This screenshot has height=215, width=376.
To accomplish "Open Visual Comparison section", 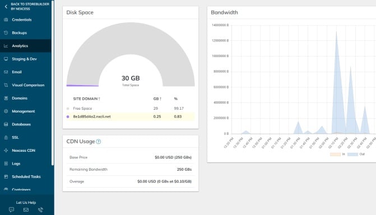I will click(26, 85).
